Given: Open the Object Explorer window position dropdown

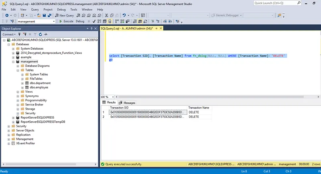Looking at the screenshot, I should tap(87, 28).
